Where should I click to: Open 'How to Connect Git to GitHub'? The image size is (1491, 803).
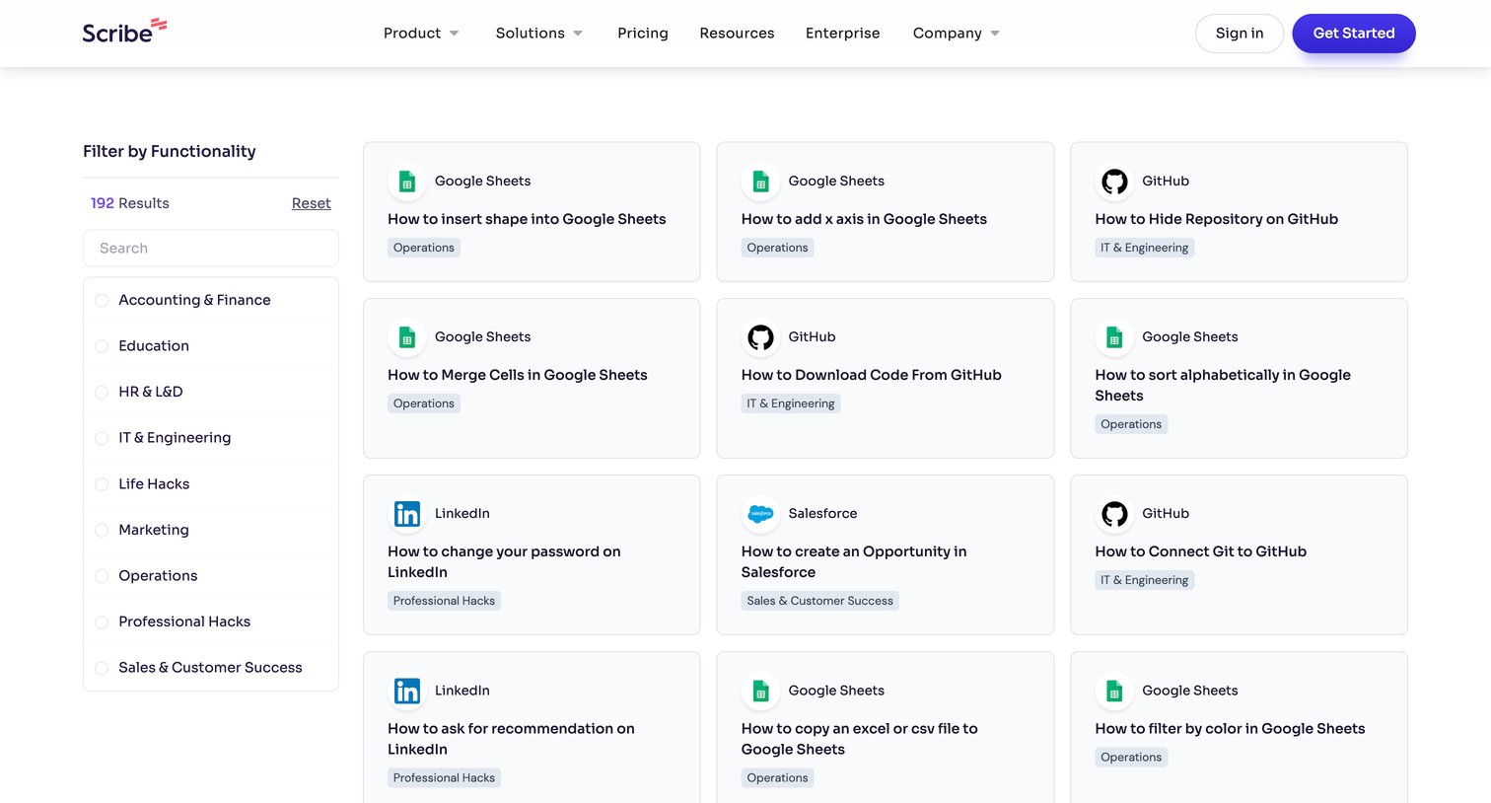(x=1201, y=551)
